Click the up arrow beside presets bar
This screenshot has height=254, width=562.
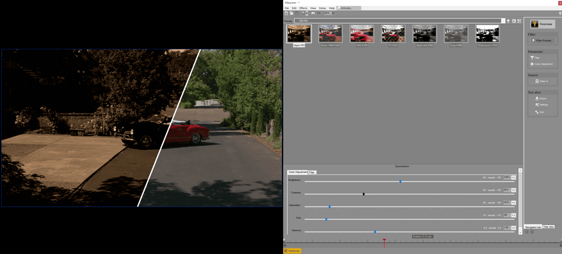click(x=508, y=21)
